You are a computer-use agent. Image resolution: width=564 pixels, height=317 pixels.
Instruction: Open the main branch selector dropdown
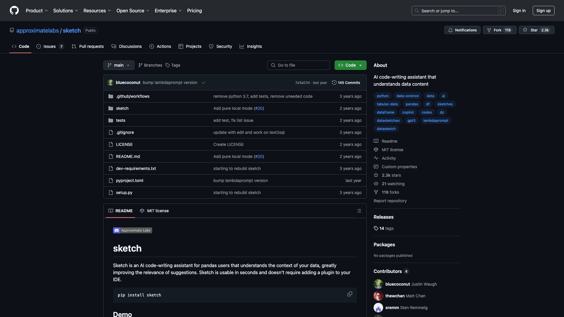(x=119, y=65)
